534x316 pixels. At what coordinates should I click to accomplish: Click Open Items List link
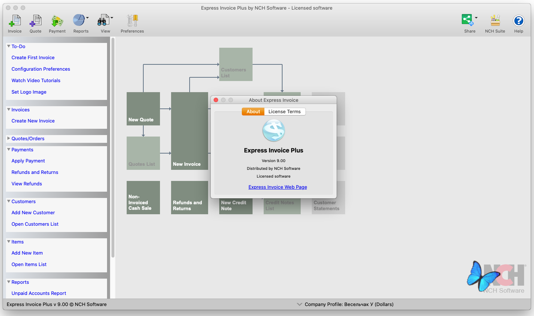tap(29, 264)
